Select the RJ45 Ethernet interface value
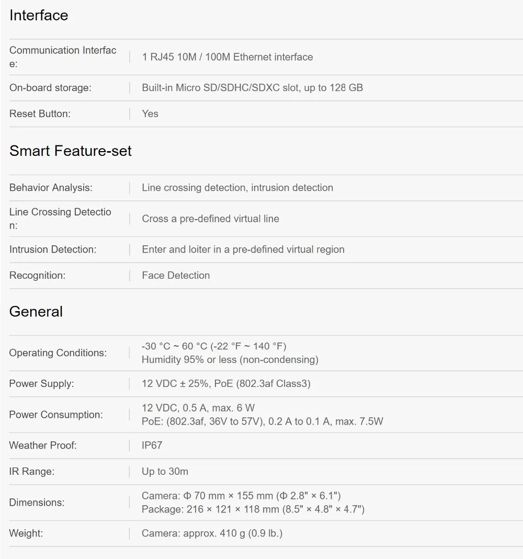The image size is (523, 559). pyautogui.click(x=228, y=57)
